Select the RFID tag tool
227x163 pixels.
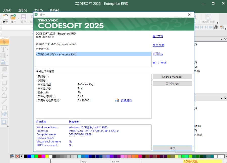point(4,69)
